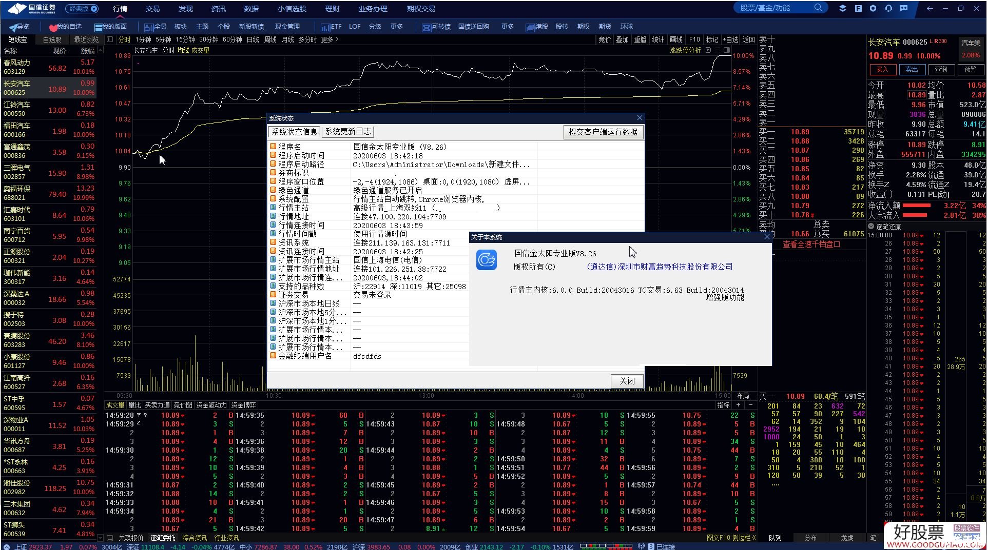The image size is (987, 550).
Task: Click the plus button next to 指标
Action: 739,405
